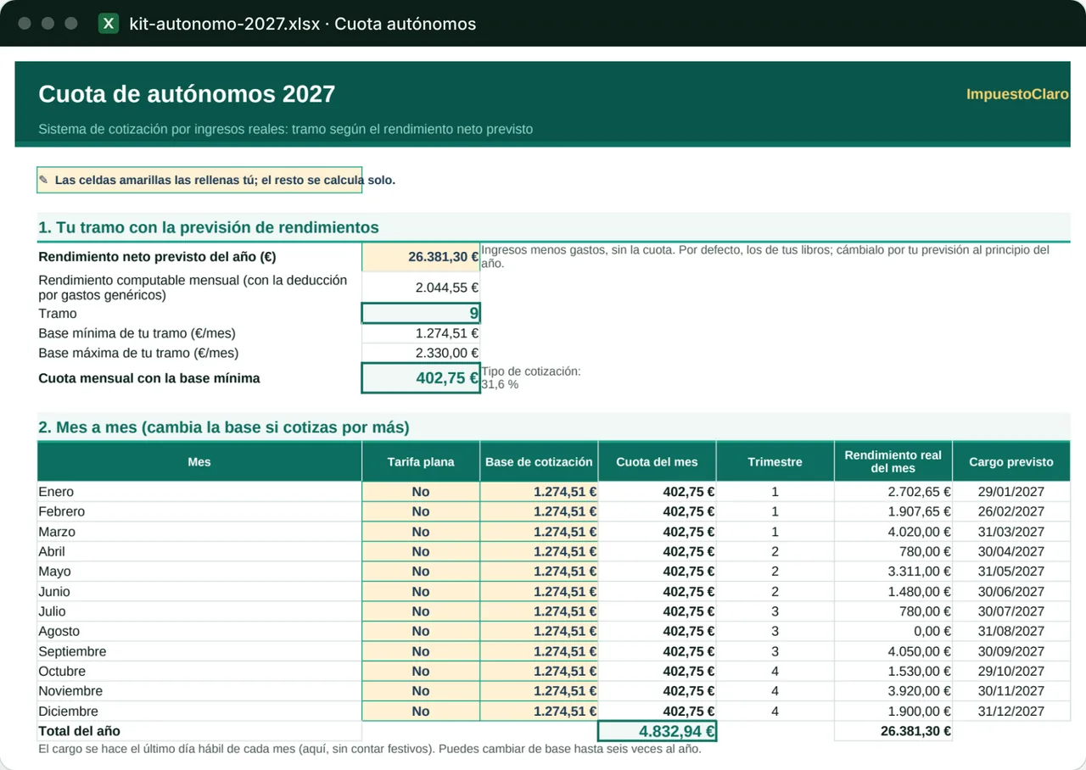Click the Excel file icon in title bar

tap(109, 24)
